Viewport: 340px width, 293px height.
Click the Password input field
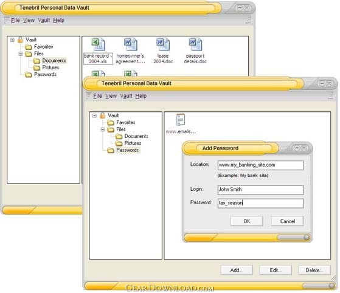(x=260, y=203)
